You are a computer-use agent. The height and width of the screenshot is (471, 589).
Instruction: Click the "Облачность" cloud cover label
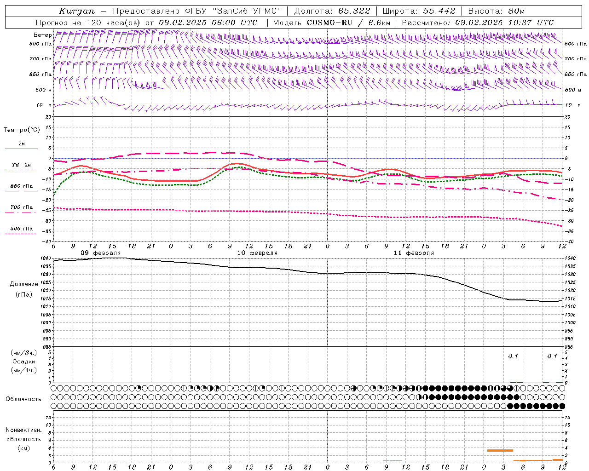(x=23, y=399)
